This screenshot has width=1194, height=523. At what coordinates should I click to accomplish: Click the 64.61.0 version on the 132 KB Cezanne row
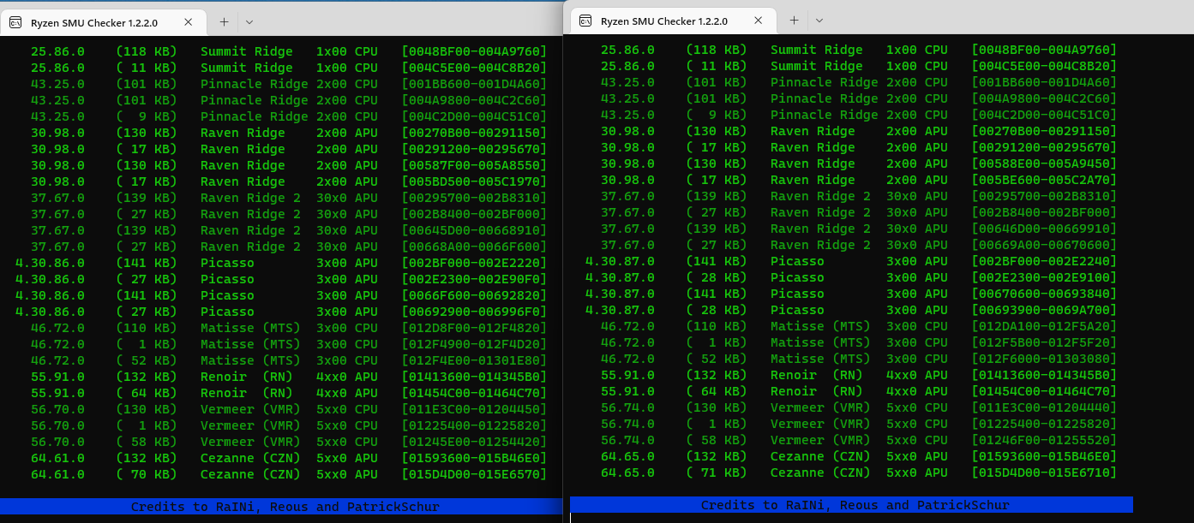tap(57, 458)
